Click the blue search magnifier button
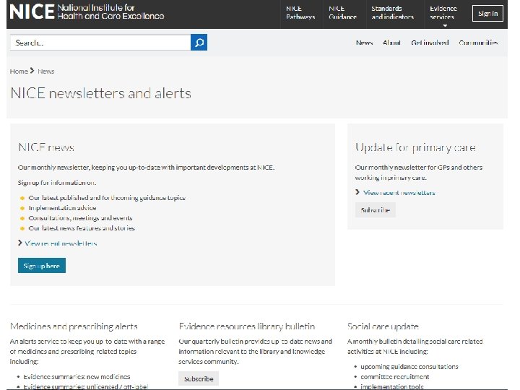The height and width of the screenshot is (390, 520). (199, 43)
